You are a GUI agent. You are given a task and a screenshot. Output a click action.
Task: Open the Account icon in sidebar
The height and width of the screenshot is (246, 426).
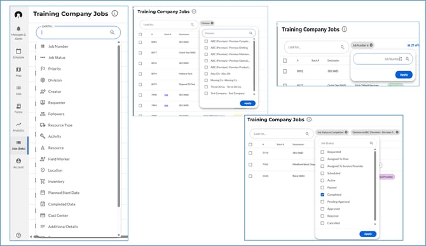pos(18,161)
